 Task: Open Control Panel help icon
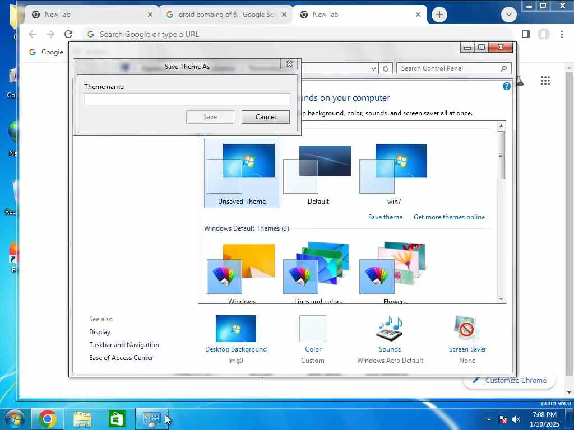507,86
